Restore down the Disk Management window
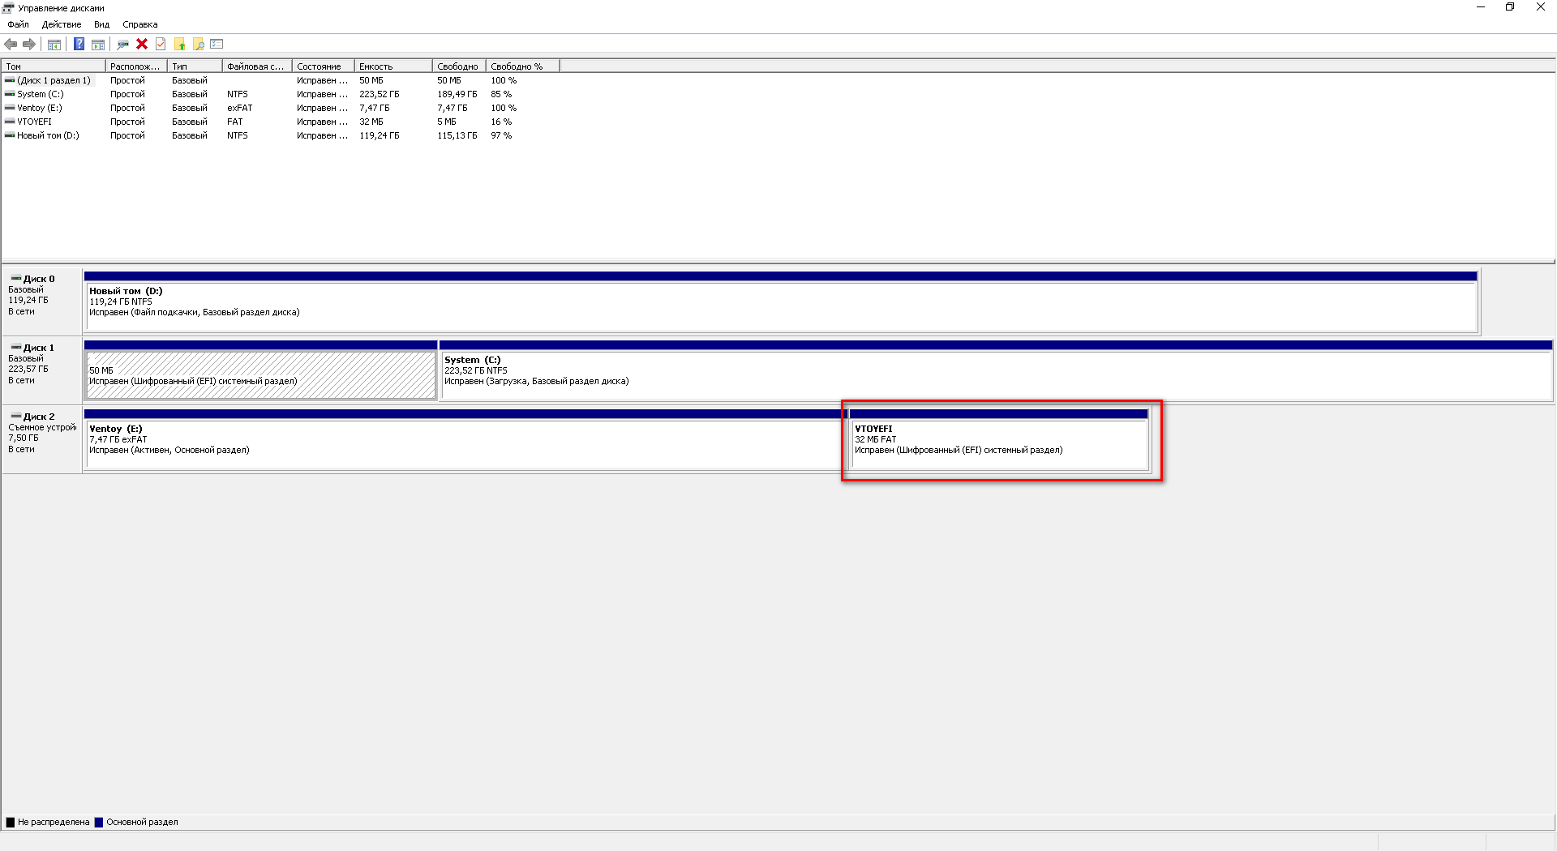 [1510, 7]
